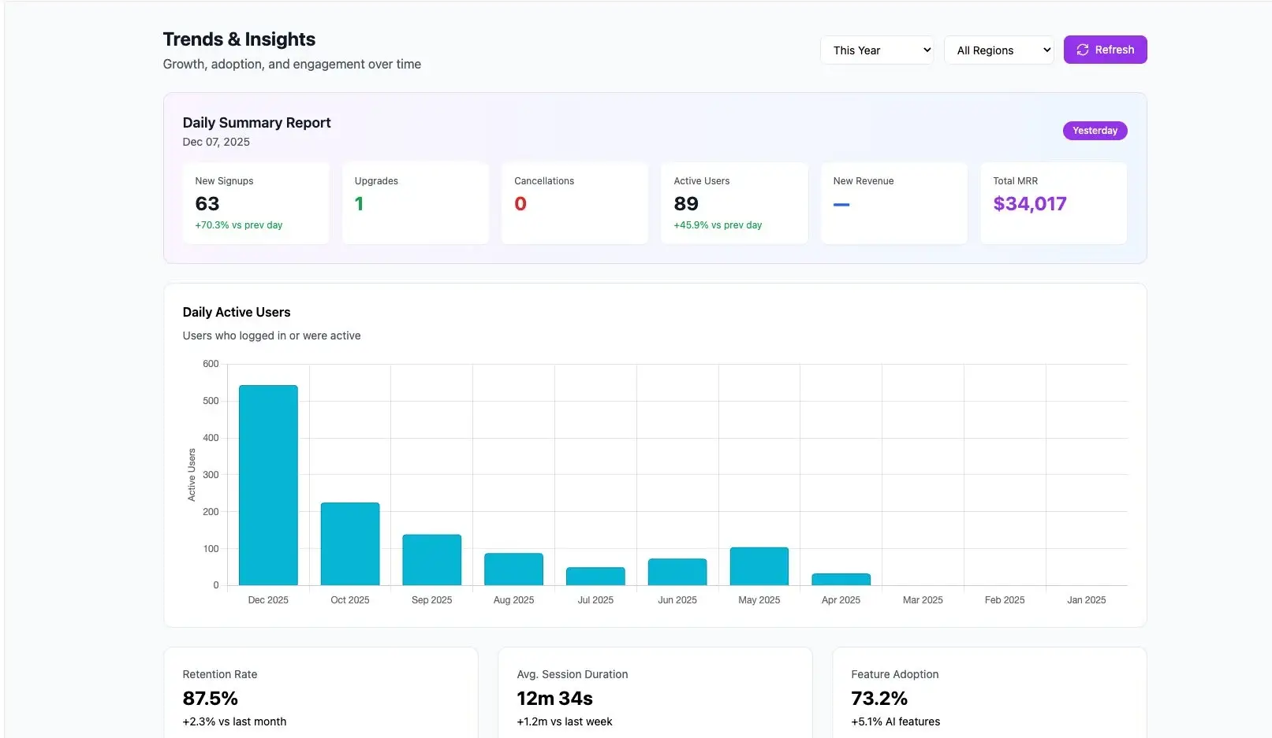Click the Refresh icon on the purple button

coord(1083,50)
